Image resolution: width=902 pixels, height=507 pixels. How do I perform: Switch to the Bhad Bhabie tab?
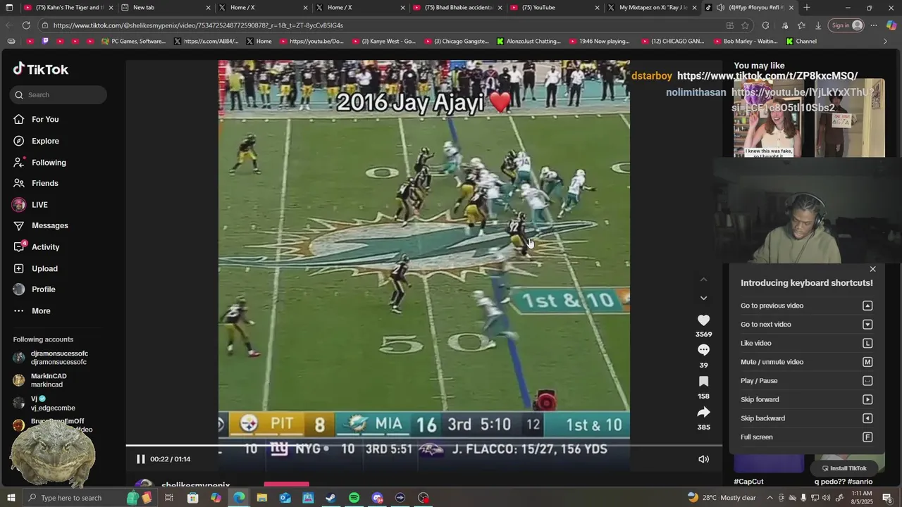456,8
